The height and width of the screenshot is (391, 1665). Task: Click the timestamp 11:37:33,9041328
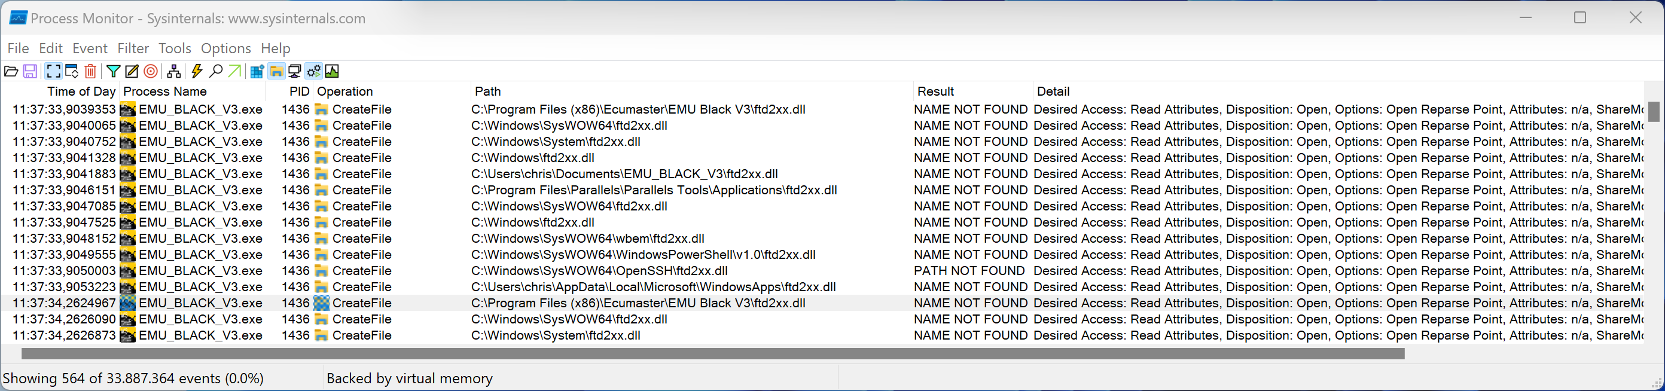[64, 158]
